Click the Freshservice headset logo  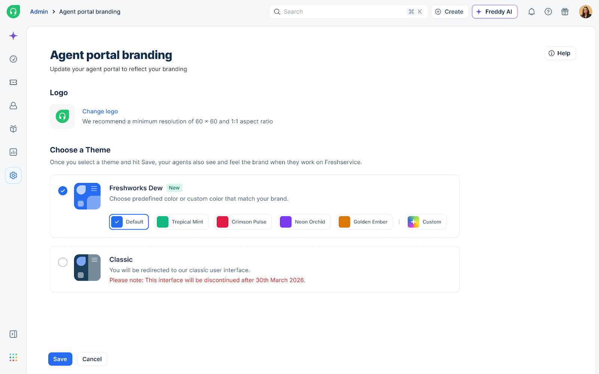(x=13, y=12)
